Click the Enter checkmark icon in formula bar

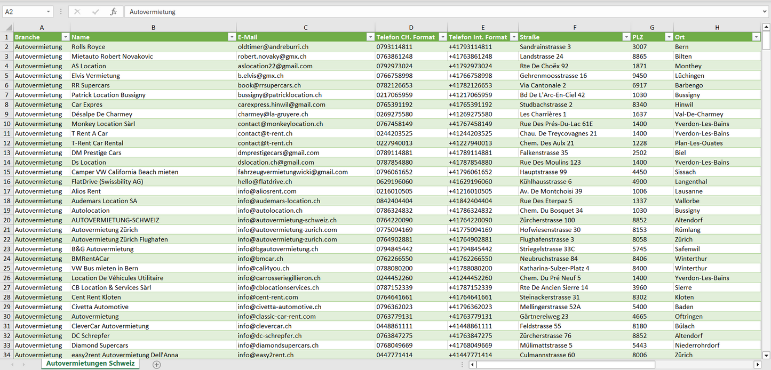(96, 12)
